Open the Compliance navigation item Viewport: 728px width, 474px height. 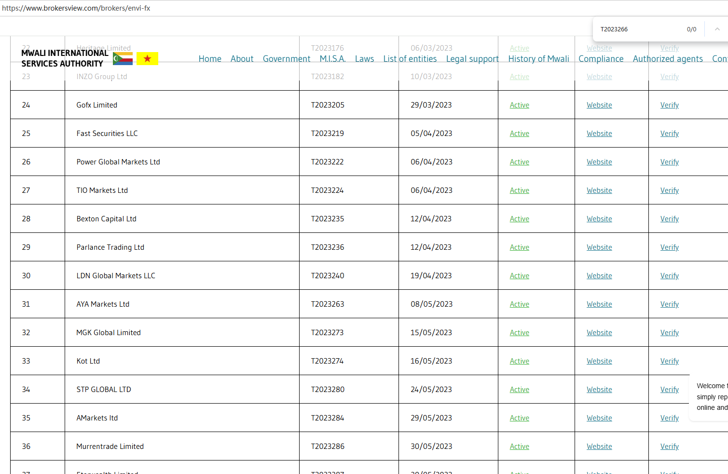(601, 59)
